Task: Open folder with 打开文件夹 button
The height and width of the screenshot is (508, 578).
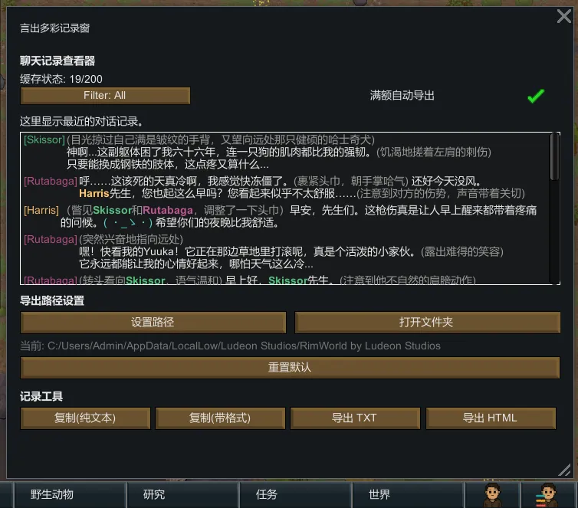Action: click(x=427, y=323)
